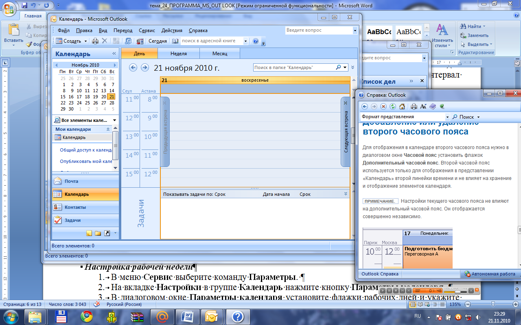Open 'Формат представления' search combo in help
Image resolution: width=521 pixels, height=325 pixels.
click(x=405, y=117)
